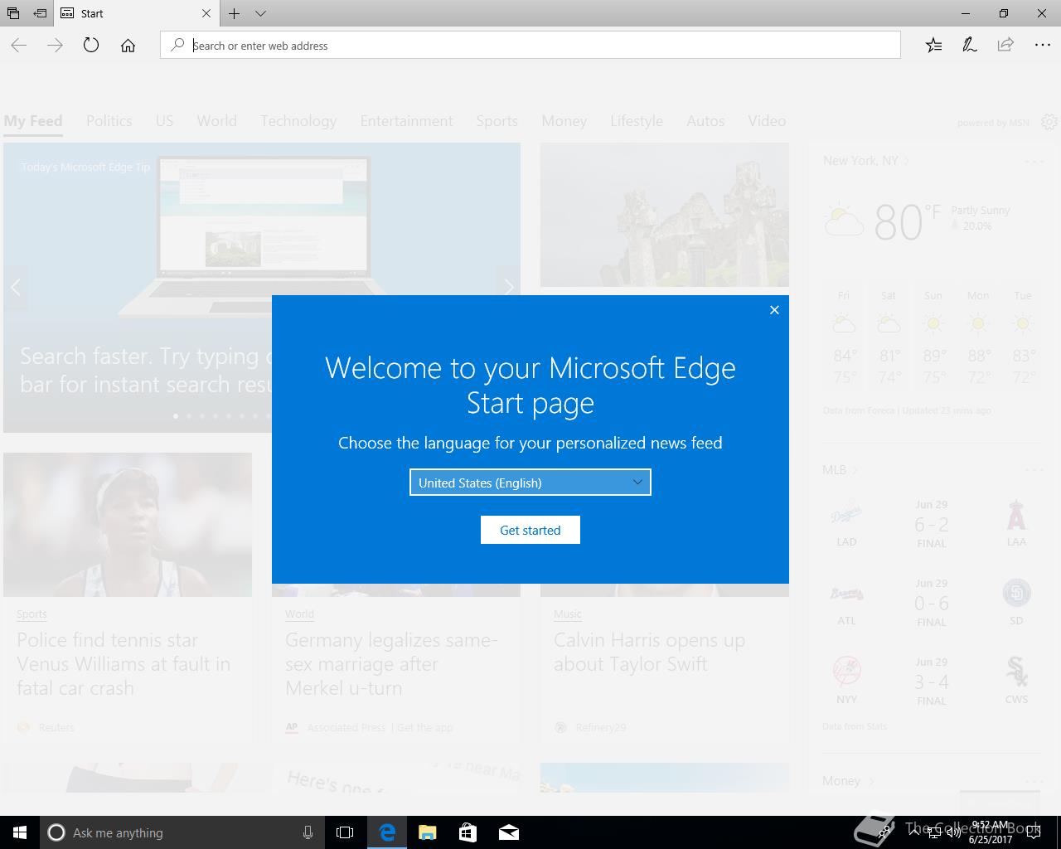
Task: Open Make a Web Note pen icon
Action: [969, 46]
